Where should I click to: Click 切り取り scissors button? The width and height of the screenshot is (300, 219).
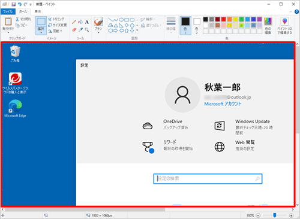pos(23,19)
